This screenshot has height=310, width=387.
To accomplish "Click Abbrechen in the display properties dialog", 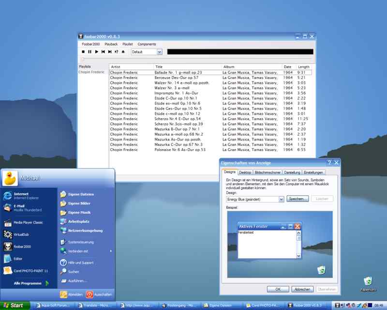I will coord(302,289).
